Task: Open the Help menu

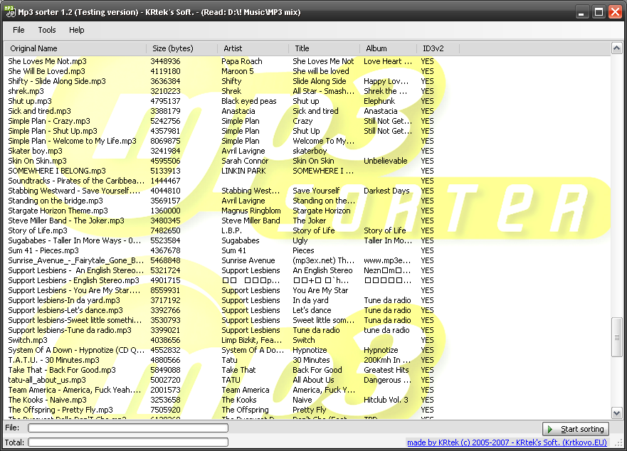Action: (76, 30)
